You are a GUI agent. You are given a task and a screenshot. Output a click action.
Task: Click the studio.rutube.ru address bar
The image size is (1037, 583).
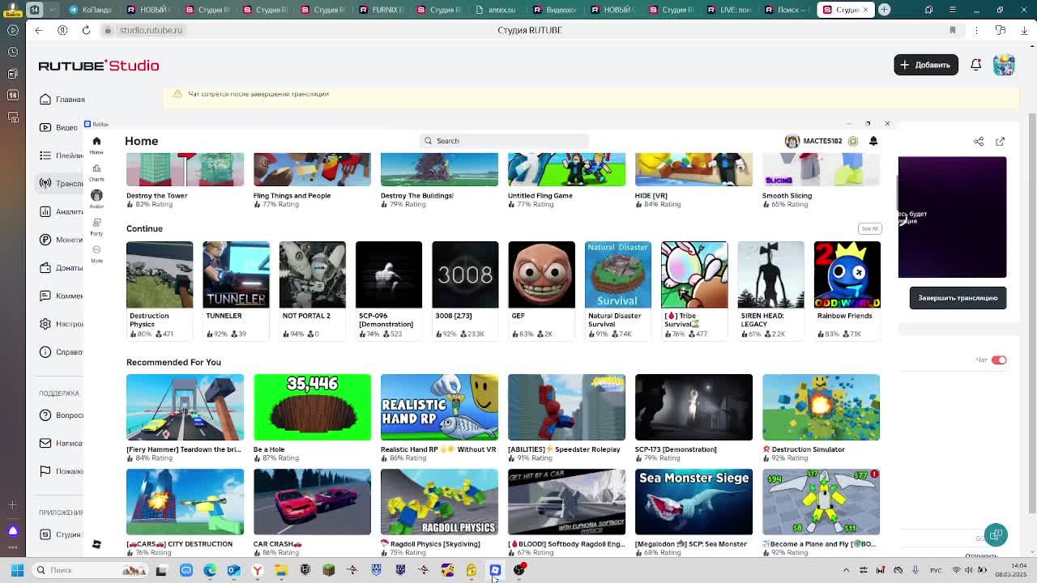coord(151,30)
